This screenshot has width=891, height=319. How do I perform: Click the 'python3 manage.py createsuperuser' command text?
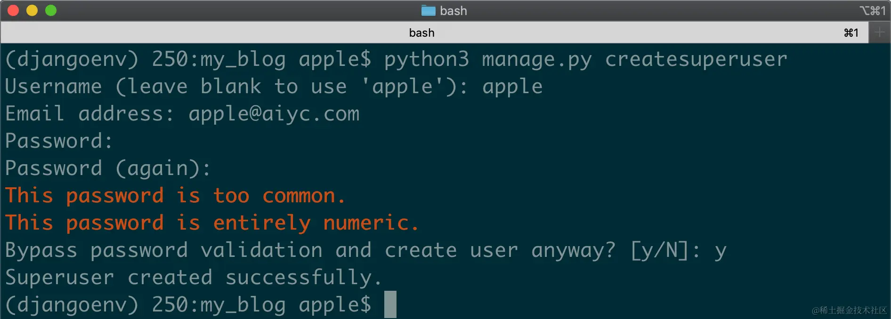pyautogui.click(x=585, y=60)
